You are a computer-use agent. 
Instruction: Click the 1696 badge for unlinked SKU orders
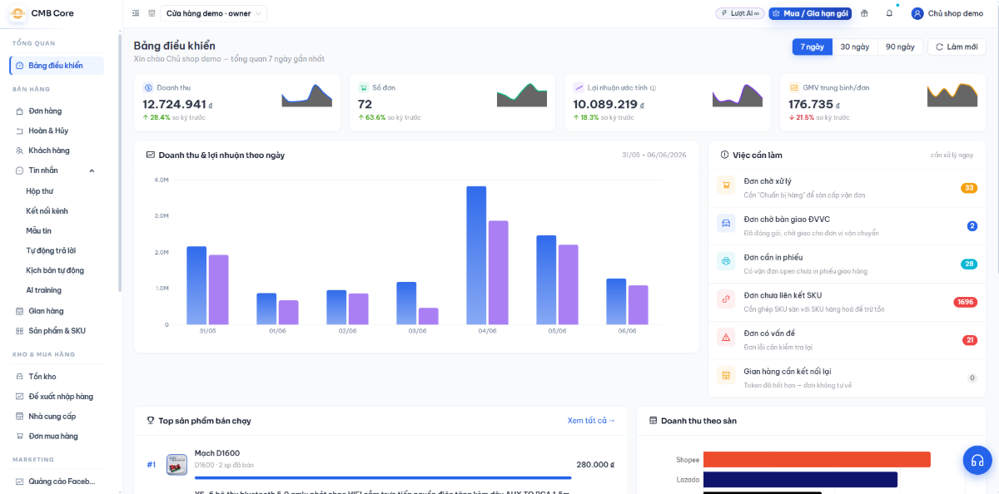[965, 302]
